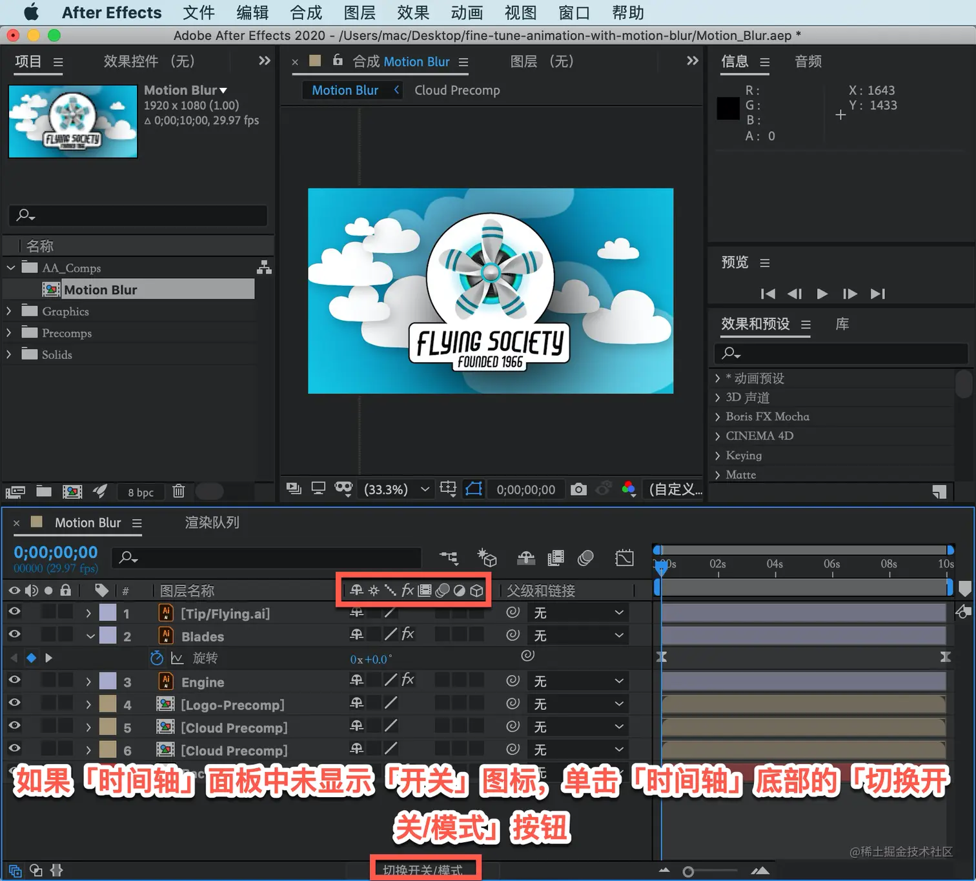Click label color swatch of Logo-Precomp layer
Image resolution: width=976 pixels, height=881 pixels.
point(108,704)
